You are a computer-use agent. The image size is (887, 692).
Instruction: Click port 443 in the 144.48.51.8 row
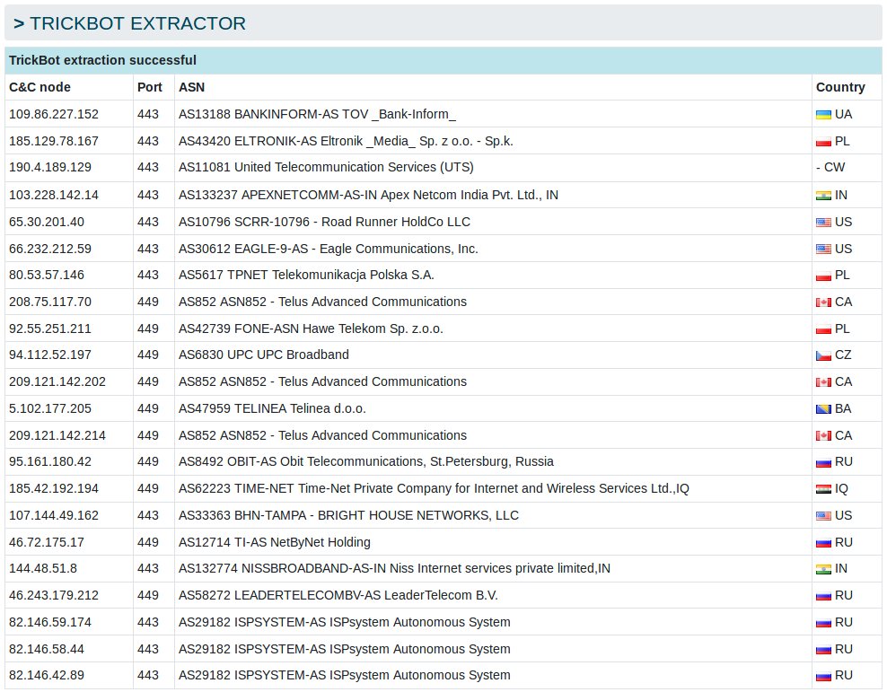click(147, 568)
